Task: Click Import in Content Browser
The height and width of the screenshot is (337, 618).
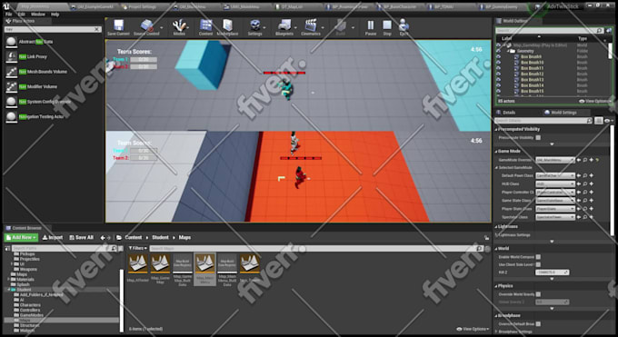Action: [53, 237]
